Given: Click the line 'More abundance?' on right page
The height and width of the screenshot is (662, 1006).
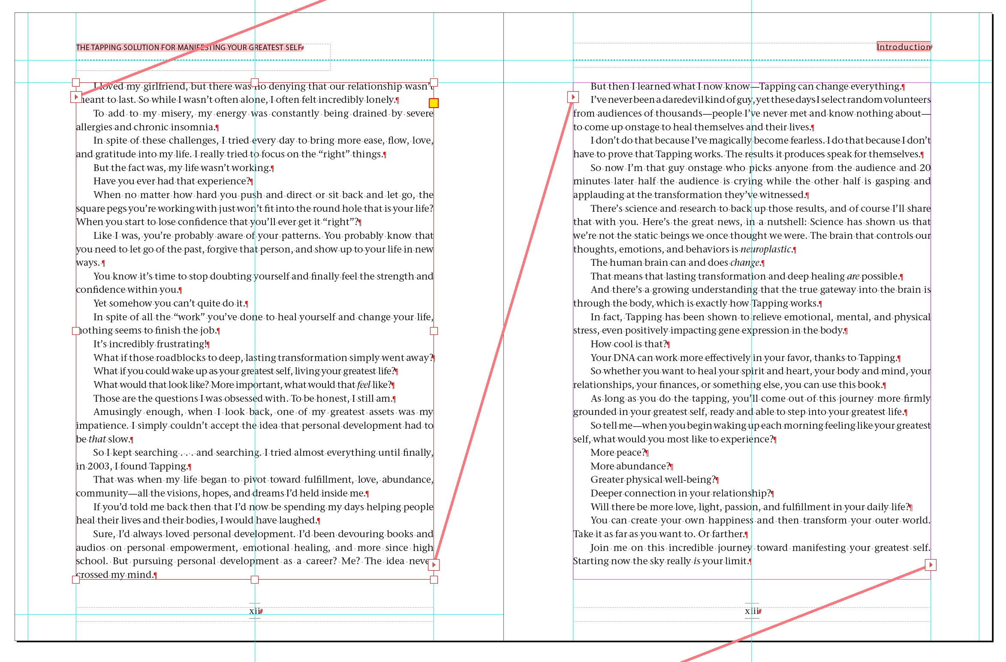Looking at the screenshot, I should point(630,466).
